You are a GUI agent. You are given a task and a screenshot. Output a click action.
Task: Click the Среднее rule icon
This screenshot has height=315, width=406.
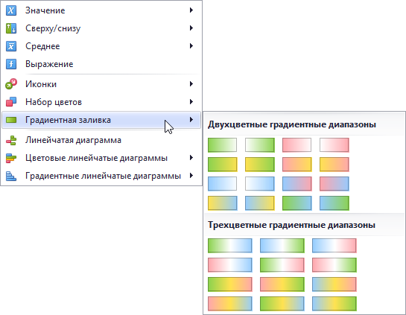[11, 46]
